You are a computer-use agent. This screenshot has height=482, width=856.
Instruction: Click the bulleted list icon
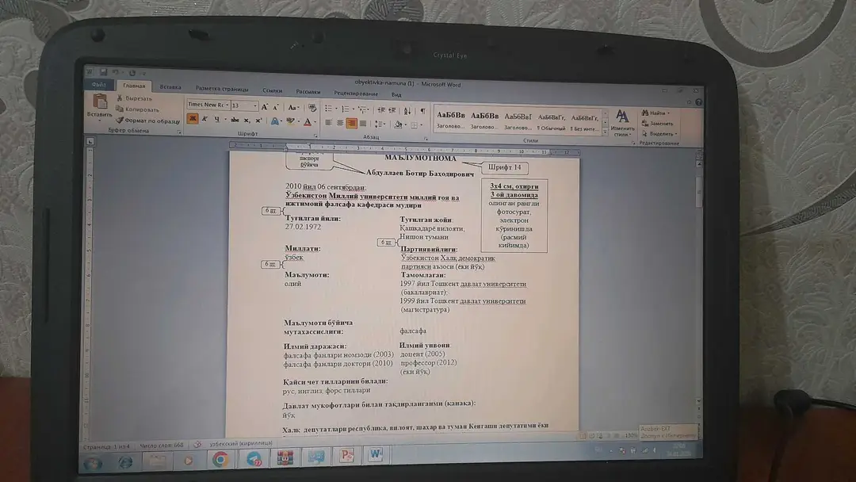(x=329, y=109)
